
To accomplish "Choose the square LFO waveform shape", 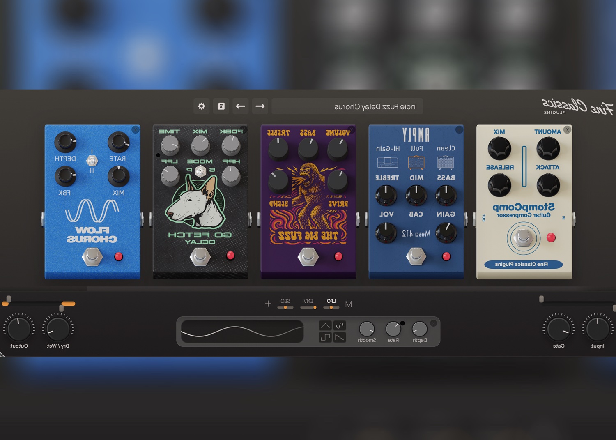I will point(325,337).
